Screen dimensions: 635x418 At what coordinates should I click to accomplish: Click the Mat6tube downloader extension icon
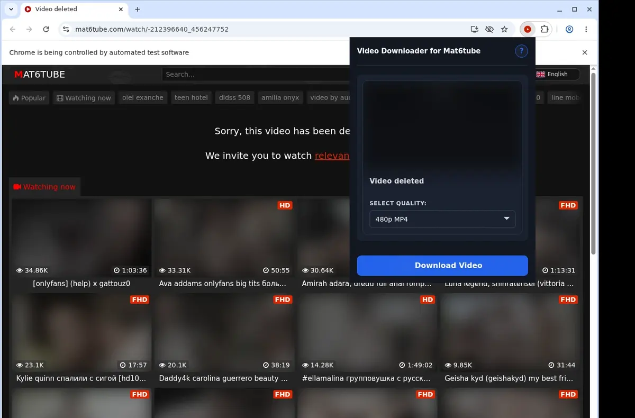(x=528, y=29)
